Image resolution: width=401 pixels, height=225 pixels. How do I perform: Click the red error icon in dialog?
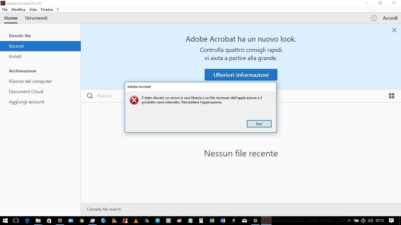click(134, 100)
